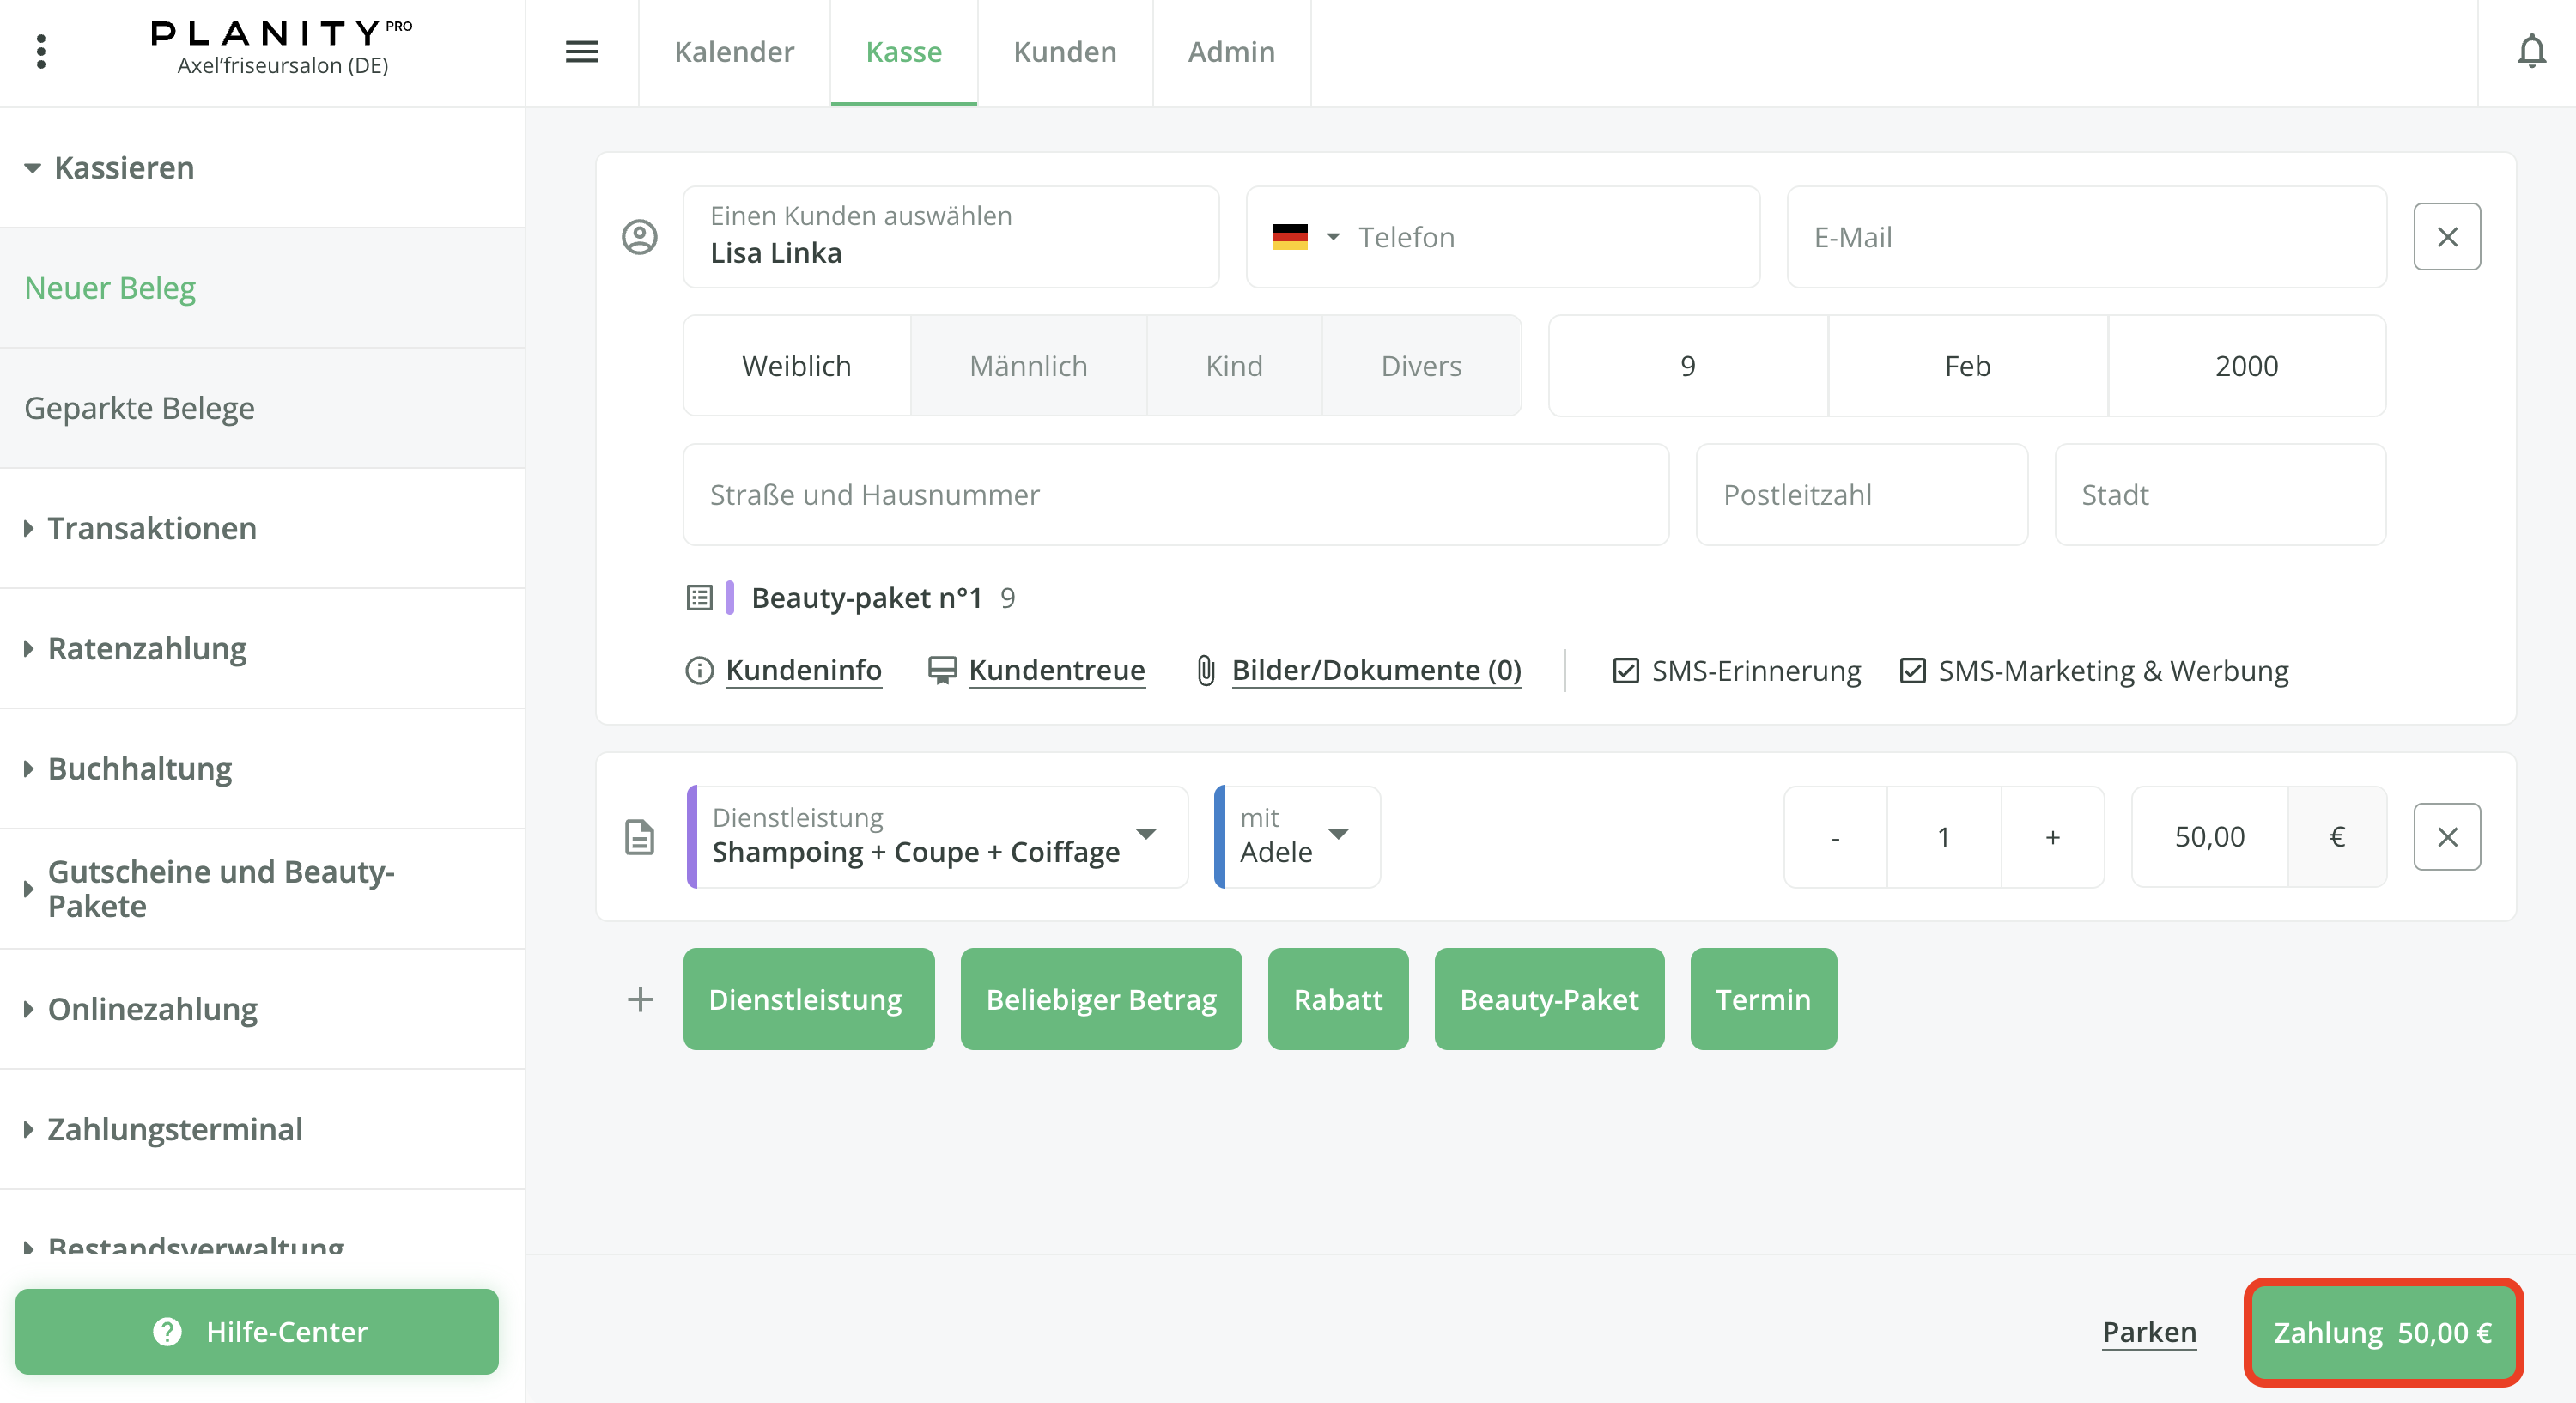The height and width of the screenshot is (1403, 2576).
Task: Toggle the hamburger menu icon
Action: 581,52
